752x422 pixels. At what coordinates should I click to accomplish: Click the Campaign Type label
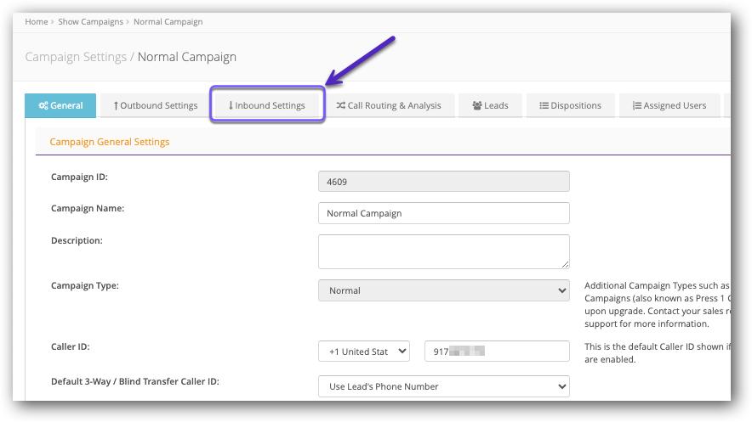point(85,285)
